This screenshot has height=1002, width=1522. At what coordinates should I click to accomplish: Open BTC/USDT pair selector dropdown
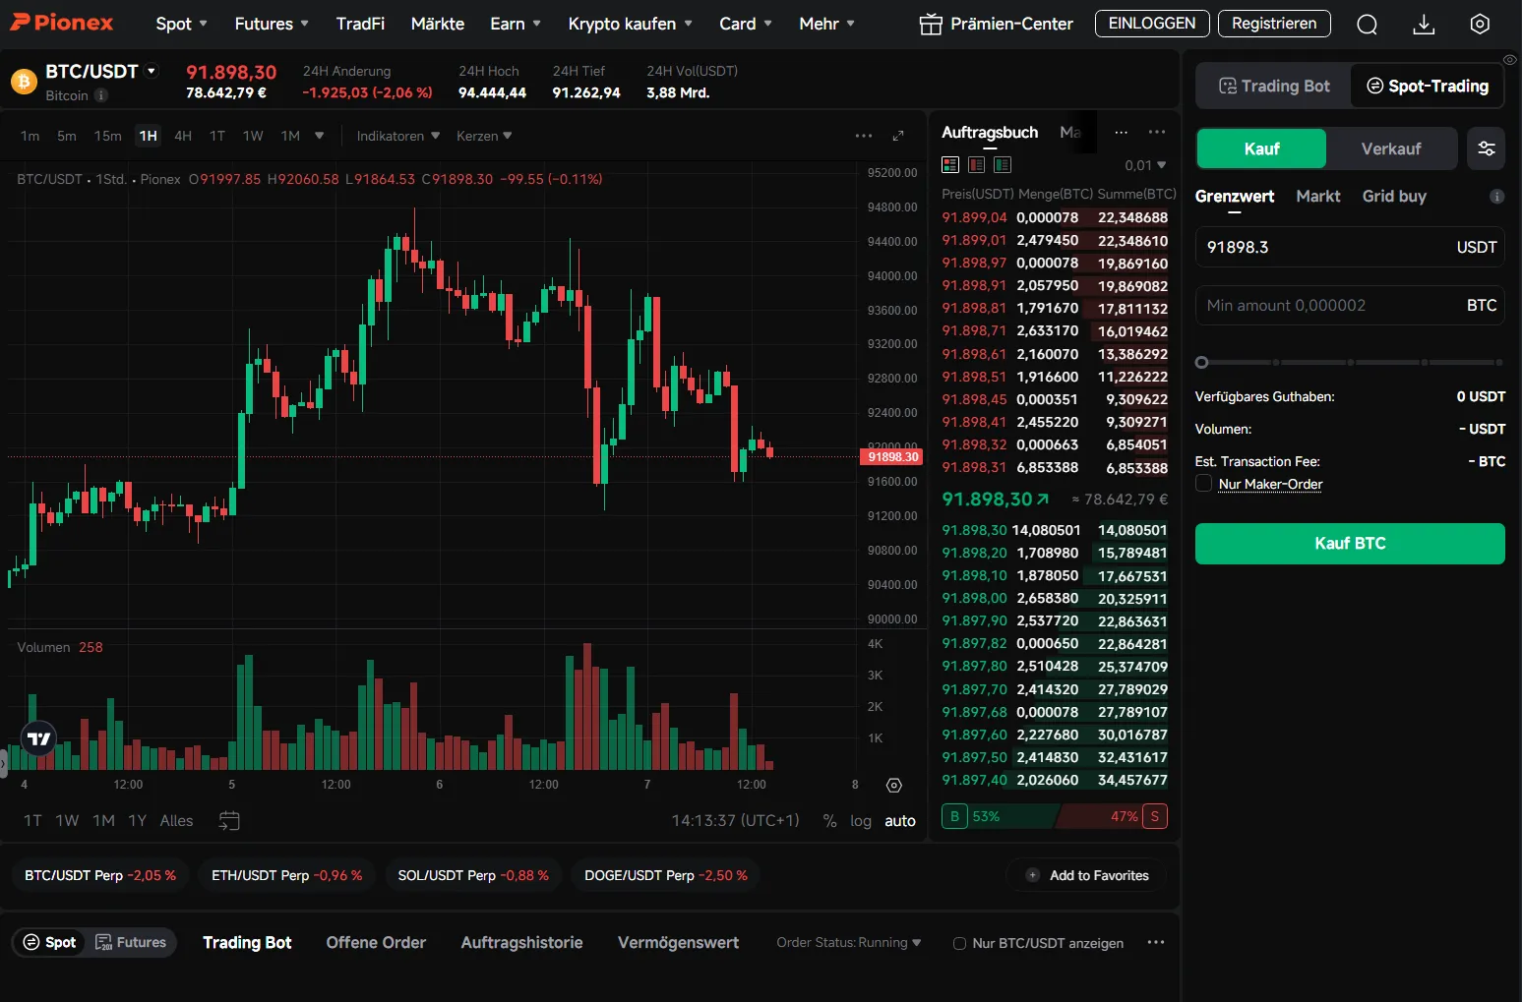[152, 71]
